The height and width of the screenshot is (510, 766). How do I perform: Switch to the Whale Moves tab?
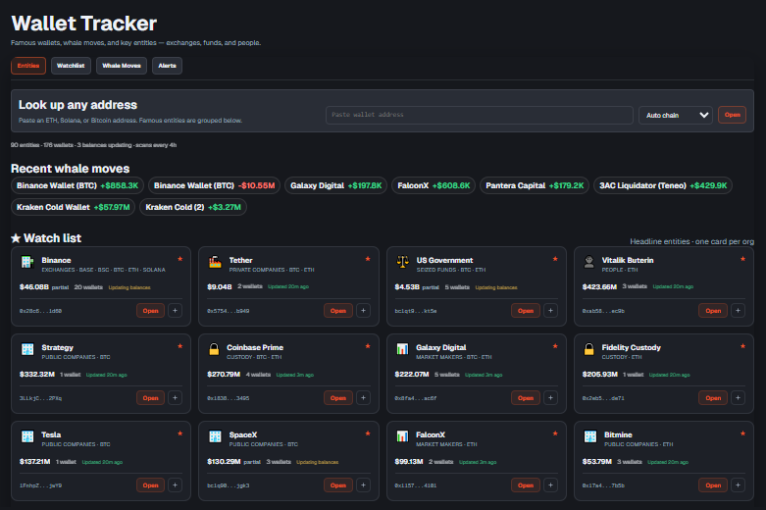[x=122, y=66]
